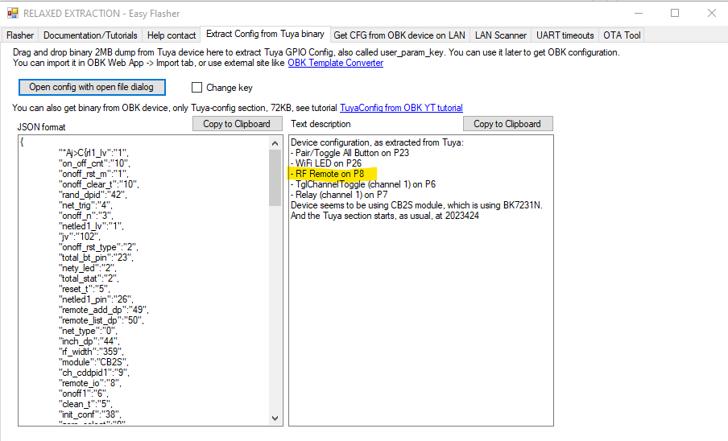Click the BK7231N module description line
The height and width of the screenshot is (441, 728).
click(416, 205)
